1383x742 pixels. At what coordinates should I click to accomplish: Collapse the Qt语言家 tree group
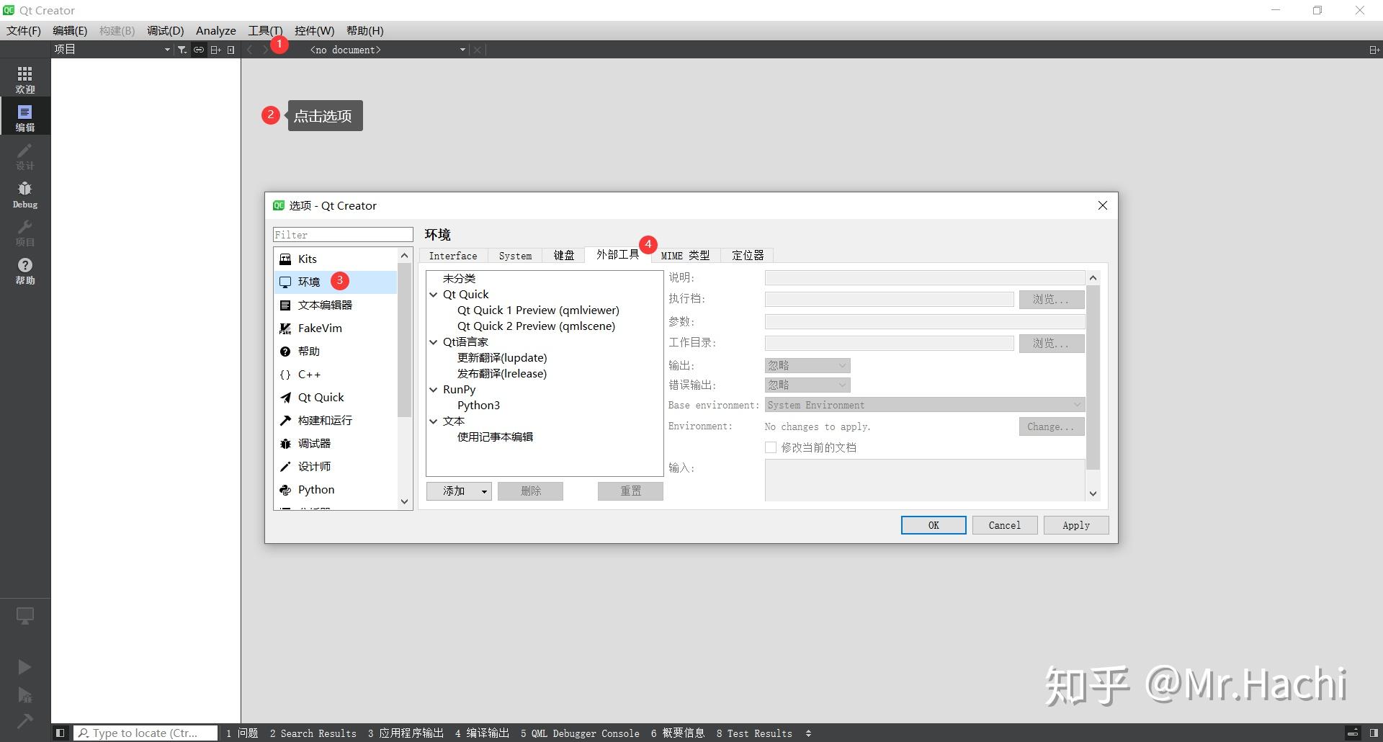pos(434,342)
